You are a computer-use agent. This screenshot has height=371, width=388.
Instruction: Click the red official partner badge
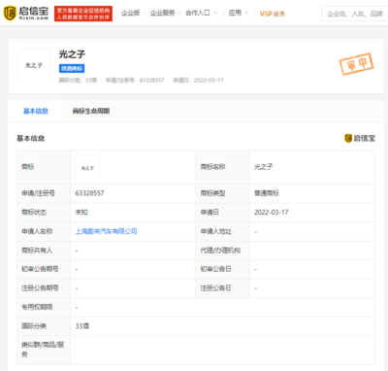(x=83, y=14)
